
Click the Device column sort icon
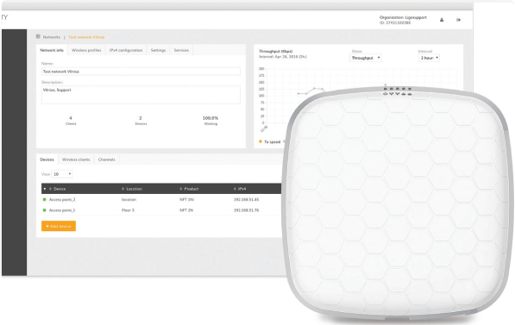click(50, 189)
